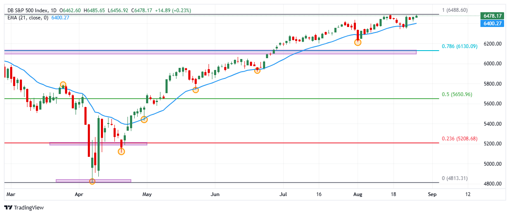This screenshot has width=510, height=215.
Task: Click the orange circle marker in late June near 5930
Action: [x=257, y=70]
